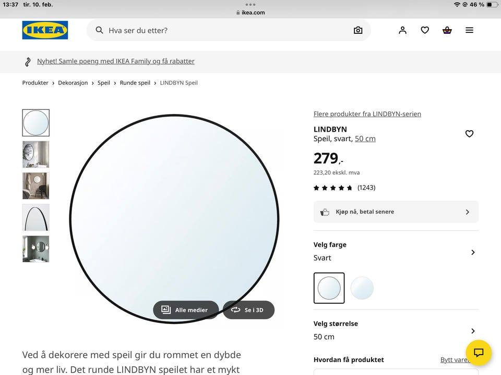Open 'Kjøp nå, betal senere' option
The height and width of the screenshot is (375, 501).
point(396,212)
